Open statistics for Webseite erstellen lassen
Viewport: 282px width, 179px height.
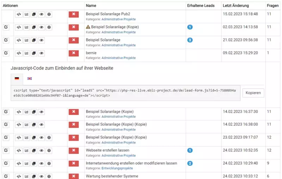point(26,151)
